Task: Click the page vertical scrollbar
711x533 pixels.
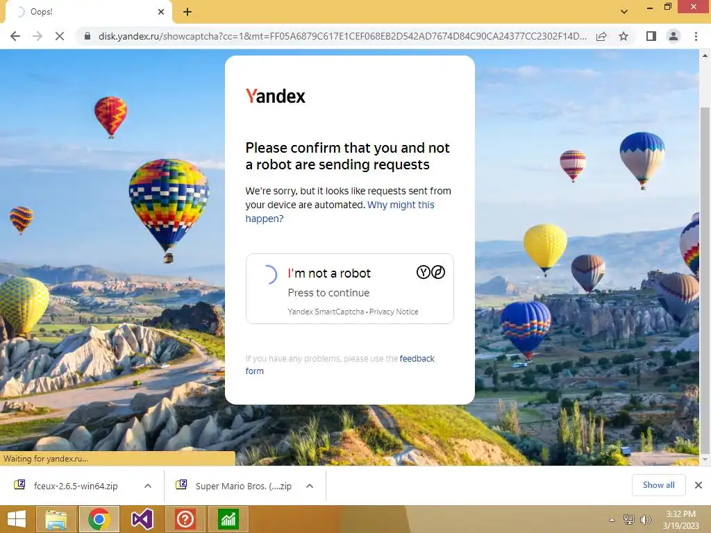Action: coord(705,281)
